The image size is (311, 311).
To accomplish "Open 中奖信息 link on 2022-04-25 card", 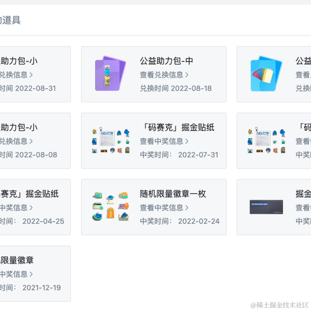I will [16, 208].
